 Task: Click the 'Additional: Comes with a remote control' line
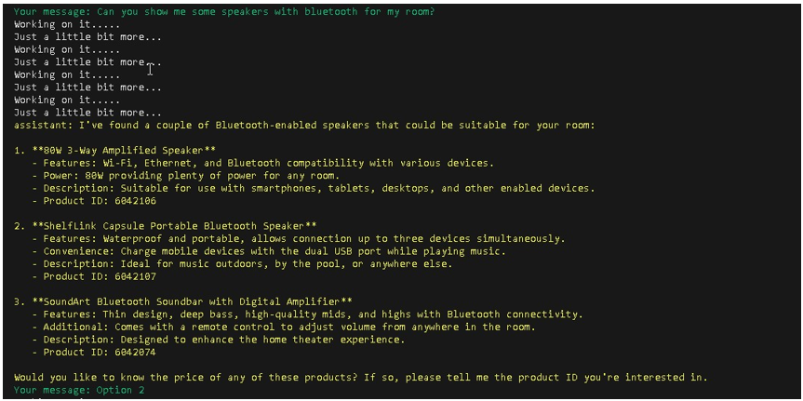284,327
